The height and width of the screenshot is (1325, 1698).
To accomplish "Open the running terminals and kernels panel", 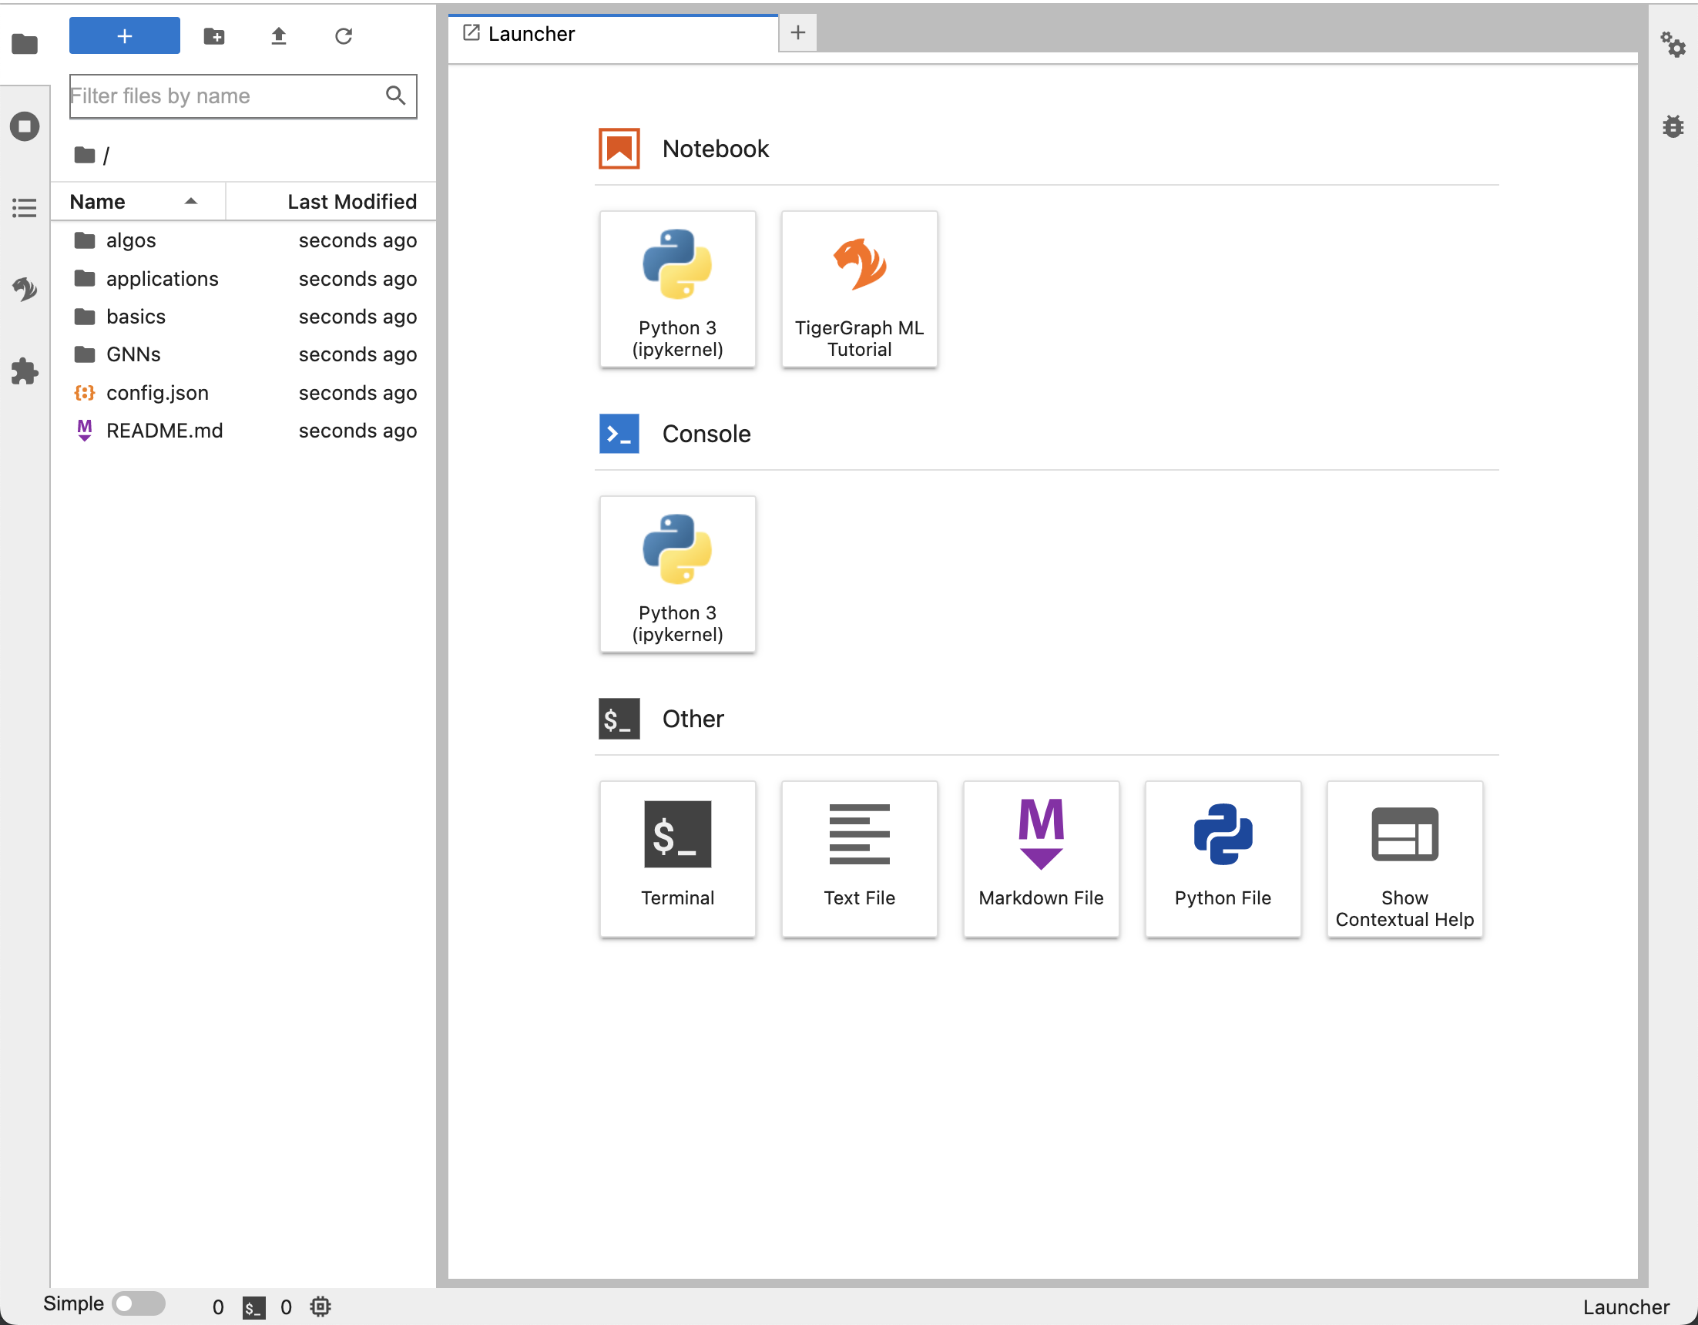I will pos(24,126).
